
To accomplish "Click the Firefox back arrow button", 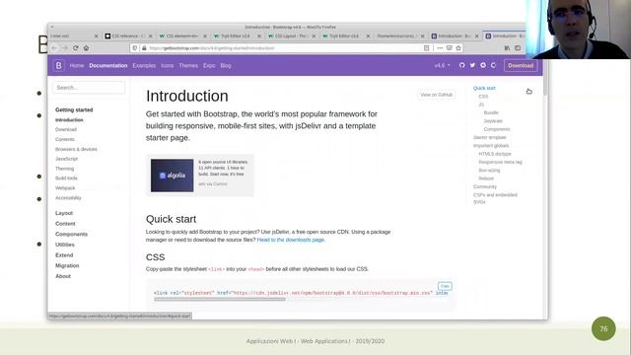I will pos(55,48).
